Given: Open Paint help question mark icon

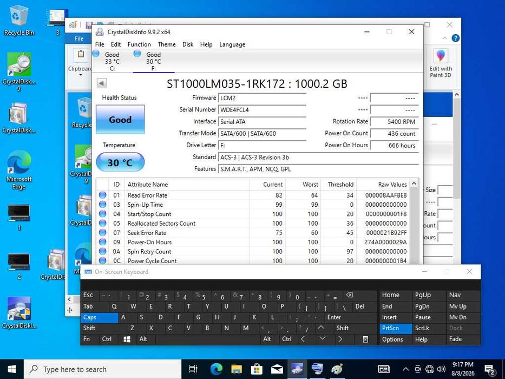Looking at the screenshot, I should coord(455,38).
